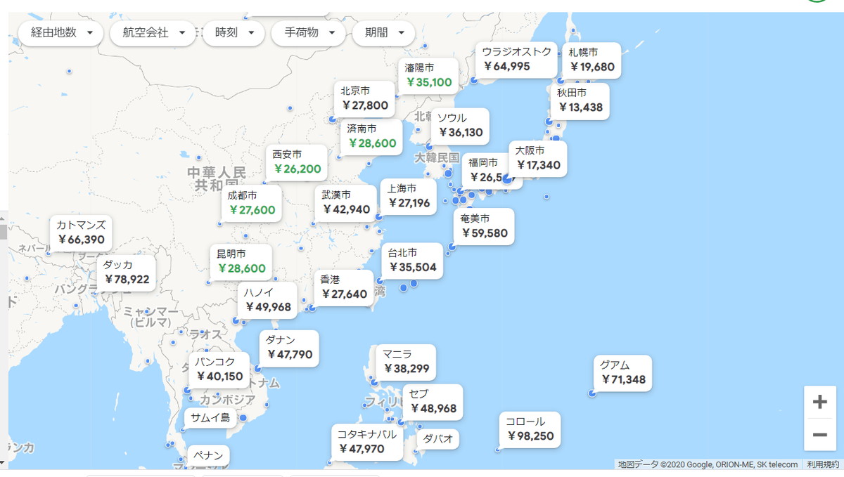Select the 台北市 ¥35,504 price card
The image size is (844, 477).
(412, 261)
